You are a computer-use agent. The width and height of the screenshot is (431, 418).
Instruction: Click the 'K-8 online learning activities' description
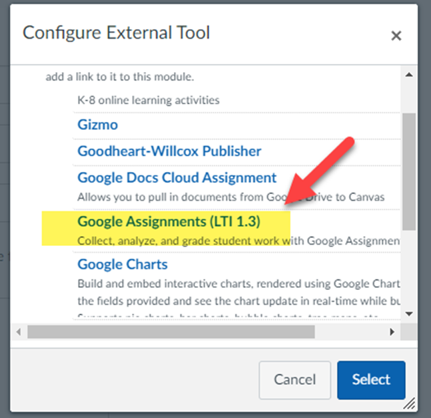point(148,101)
